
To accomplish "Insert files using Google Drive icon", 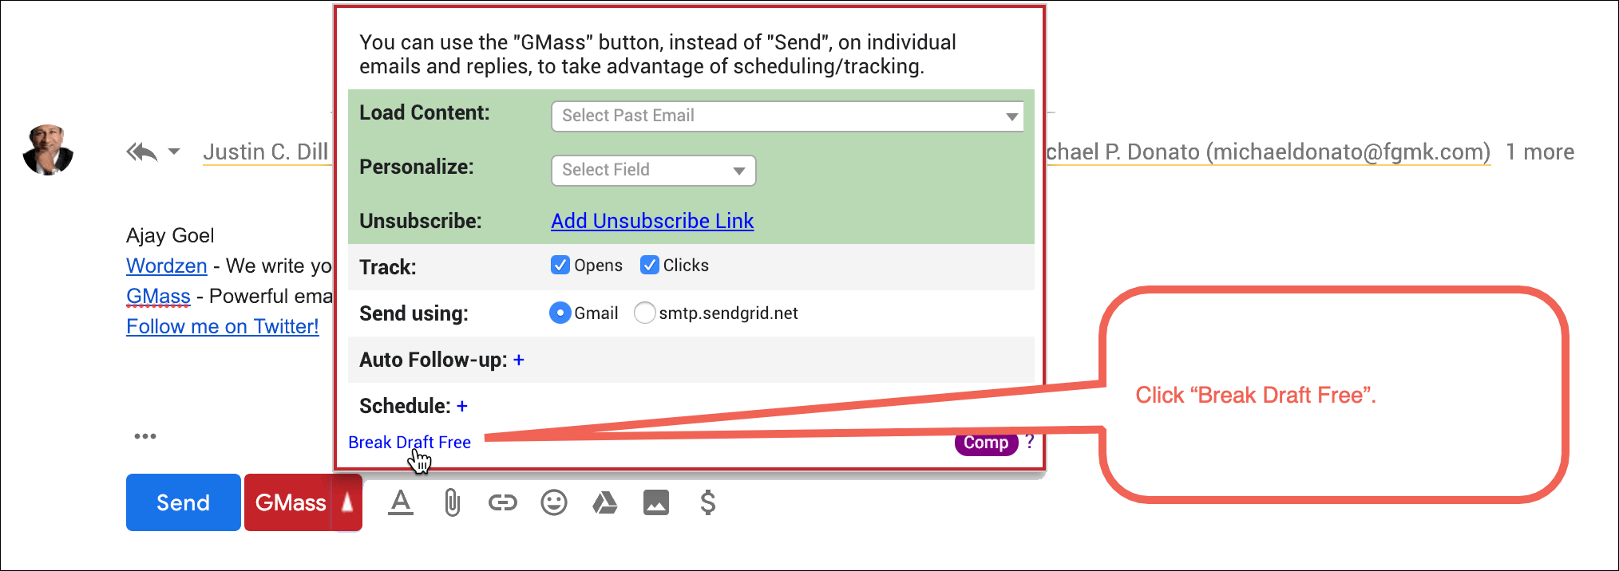I will point(605,502).
